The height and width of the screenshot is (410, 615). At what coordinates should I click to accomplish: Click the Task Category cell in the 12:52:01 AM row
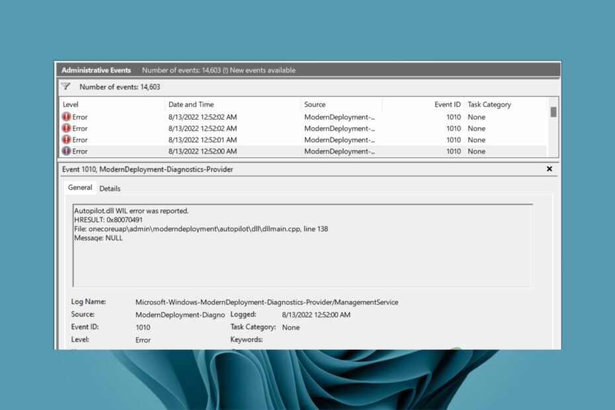476,140
